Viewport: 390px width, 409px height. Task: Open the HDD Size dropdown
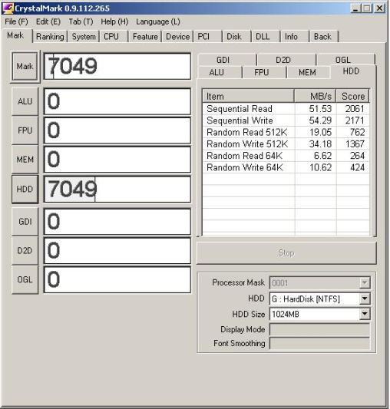(x=365, y=314)
